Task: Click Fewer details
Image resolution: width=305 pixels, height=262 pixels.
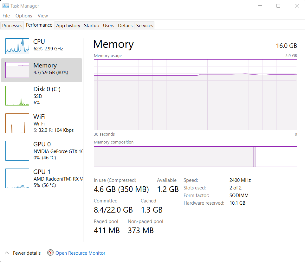Action: [27, 253]
